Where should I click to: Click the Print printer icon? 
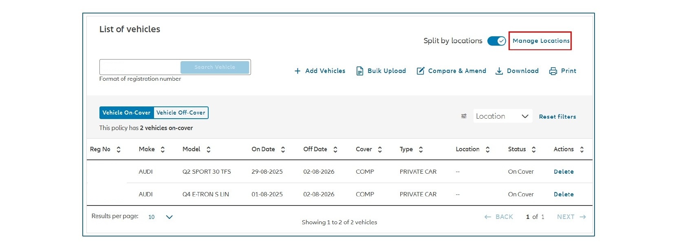pos(553,71)
